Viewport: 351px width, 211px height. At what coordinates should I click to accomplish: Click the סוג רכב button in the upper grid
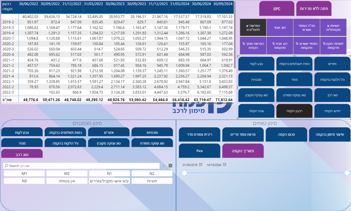point(333,95)
